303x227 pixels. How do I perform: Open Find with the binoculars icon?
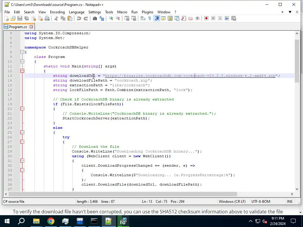(95, 18)
